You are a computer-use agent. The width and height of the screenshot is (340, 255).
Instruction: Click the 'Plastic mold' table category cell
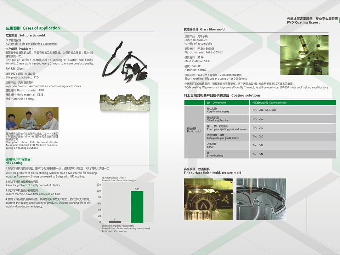point(194,130)
